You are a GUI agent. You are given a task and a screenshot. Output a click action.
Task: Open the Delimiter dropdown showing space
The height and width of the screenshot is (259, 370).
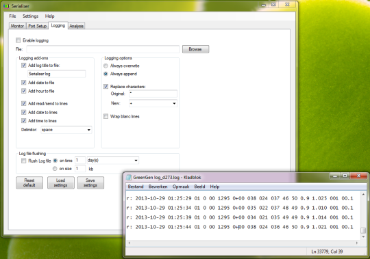click(x=66, y=130)
